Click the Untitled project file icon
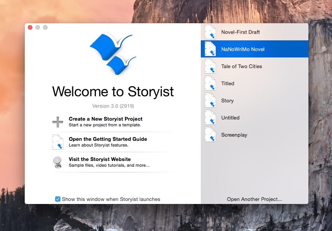This screenshot has height=231, width=332. point(210,118)
